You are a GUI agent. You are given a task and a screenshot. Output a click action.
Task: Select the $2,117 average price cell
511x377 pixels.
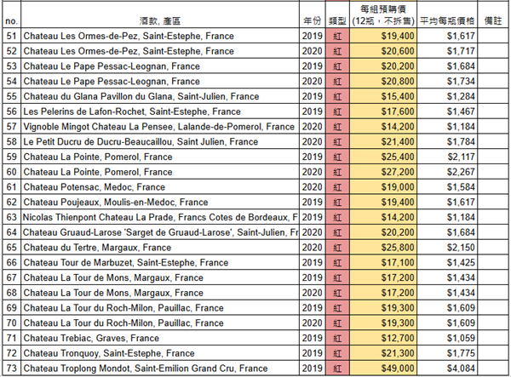pyautogui.click(x=447, y=157)
